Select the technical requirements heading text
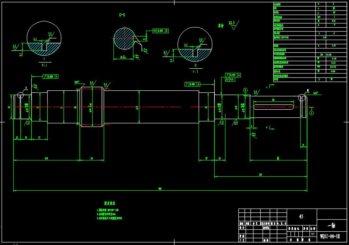 click(x=109, y=202)
